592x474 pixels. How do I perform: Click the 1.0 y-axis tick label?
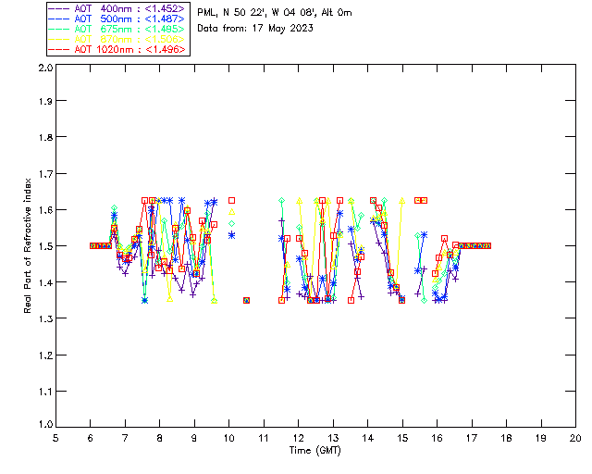tap(45, 425)
